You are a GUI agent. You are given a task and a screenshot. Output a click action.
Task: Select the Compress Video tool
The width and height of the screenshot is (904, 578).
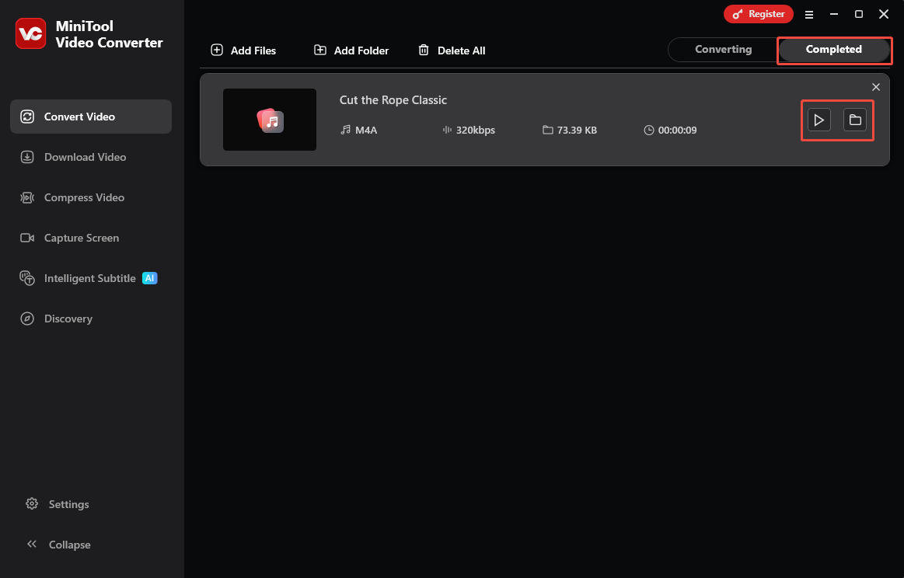tap(26, 197)
